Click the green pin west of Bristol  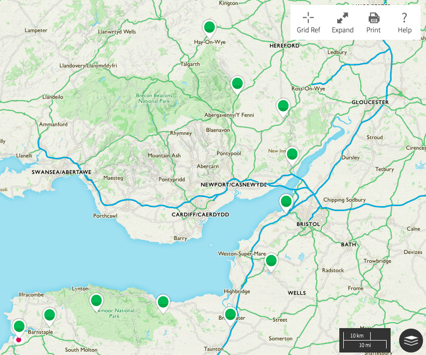coord(286,202)
